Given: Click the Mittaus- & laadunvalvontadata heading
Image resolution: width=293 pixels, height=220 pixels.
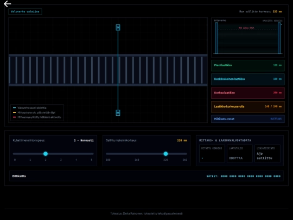Looking at the screenshot, I should tap(225, 140).
